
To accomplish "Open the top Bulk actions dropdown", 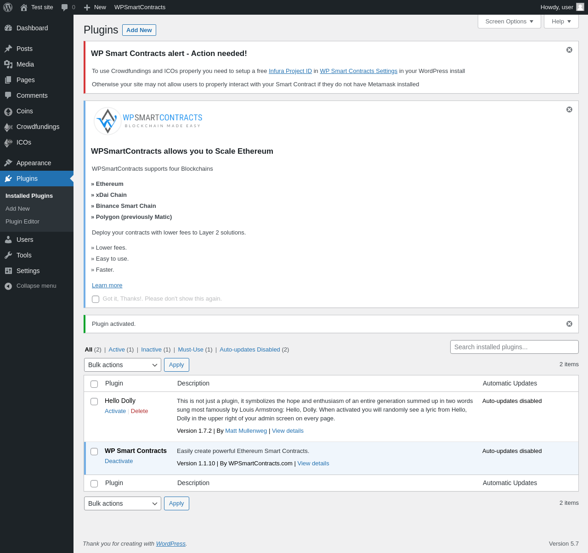I will (x=123, y=365).
